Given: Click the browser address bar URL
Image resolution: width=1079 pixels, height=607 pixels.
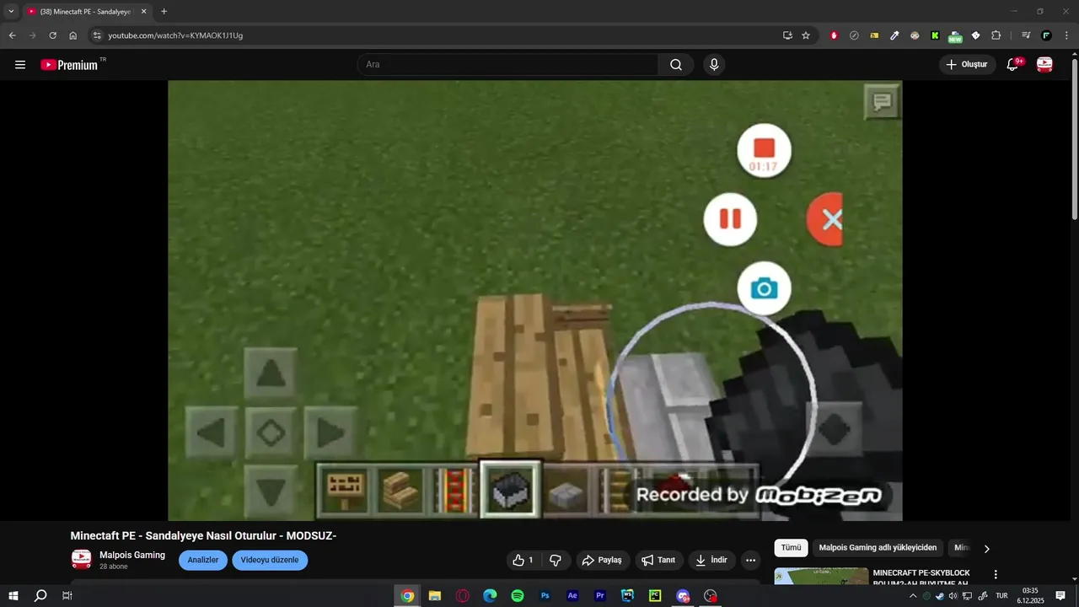Looking at the screenshot, I should pyautogui.click(x=175, y=35).
